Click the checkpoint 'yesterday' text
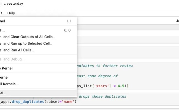The image size is (179, 110). [15, 4]
